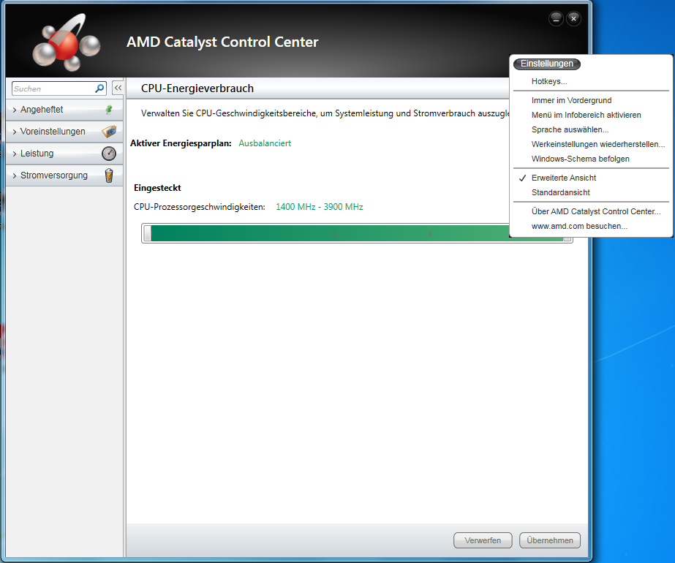The image size is (675, 563).
Task: Expand the Leistung section
Action: pyautogui.click(x=64, y=154)
